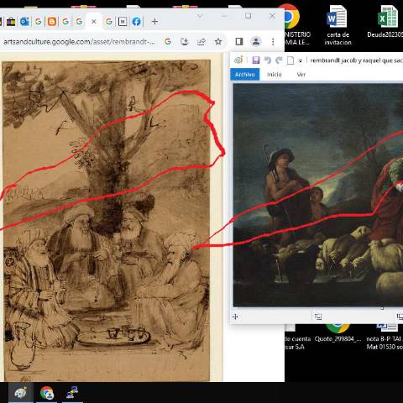The height and width of the screenshot is (403, 403).
Task: Open the "carta de invitacion" Word file
Action: [x=338, y=25]
